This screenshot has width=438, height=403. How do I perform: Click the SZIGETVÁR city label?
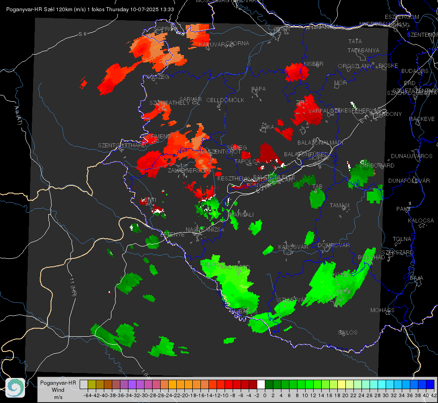coord(293,300)
